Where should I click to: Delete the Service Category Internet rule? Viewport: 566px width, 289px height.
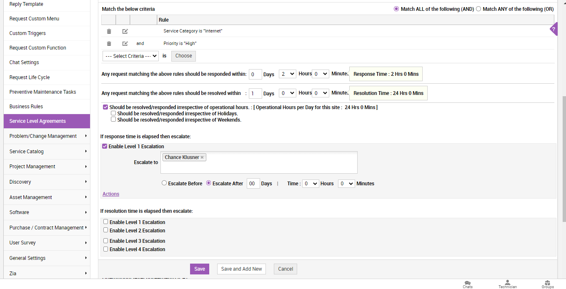pos(109,31)
